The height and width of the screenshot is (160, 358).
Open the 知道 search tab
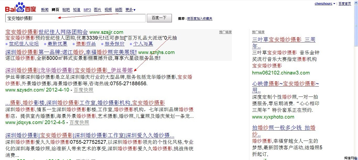tap(77, 10)
